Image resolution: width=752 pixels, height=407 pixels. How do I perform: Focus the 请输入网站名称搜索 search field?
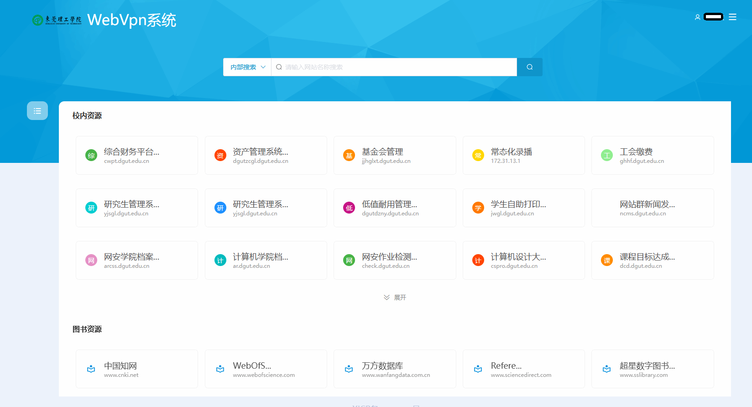(x=394, y=67)
